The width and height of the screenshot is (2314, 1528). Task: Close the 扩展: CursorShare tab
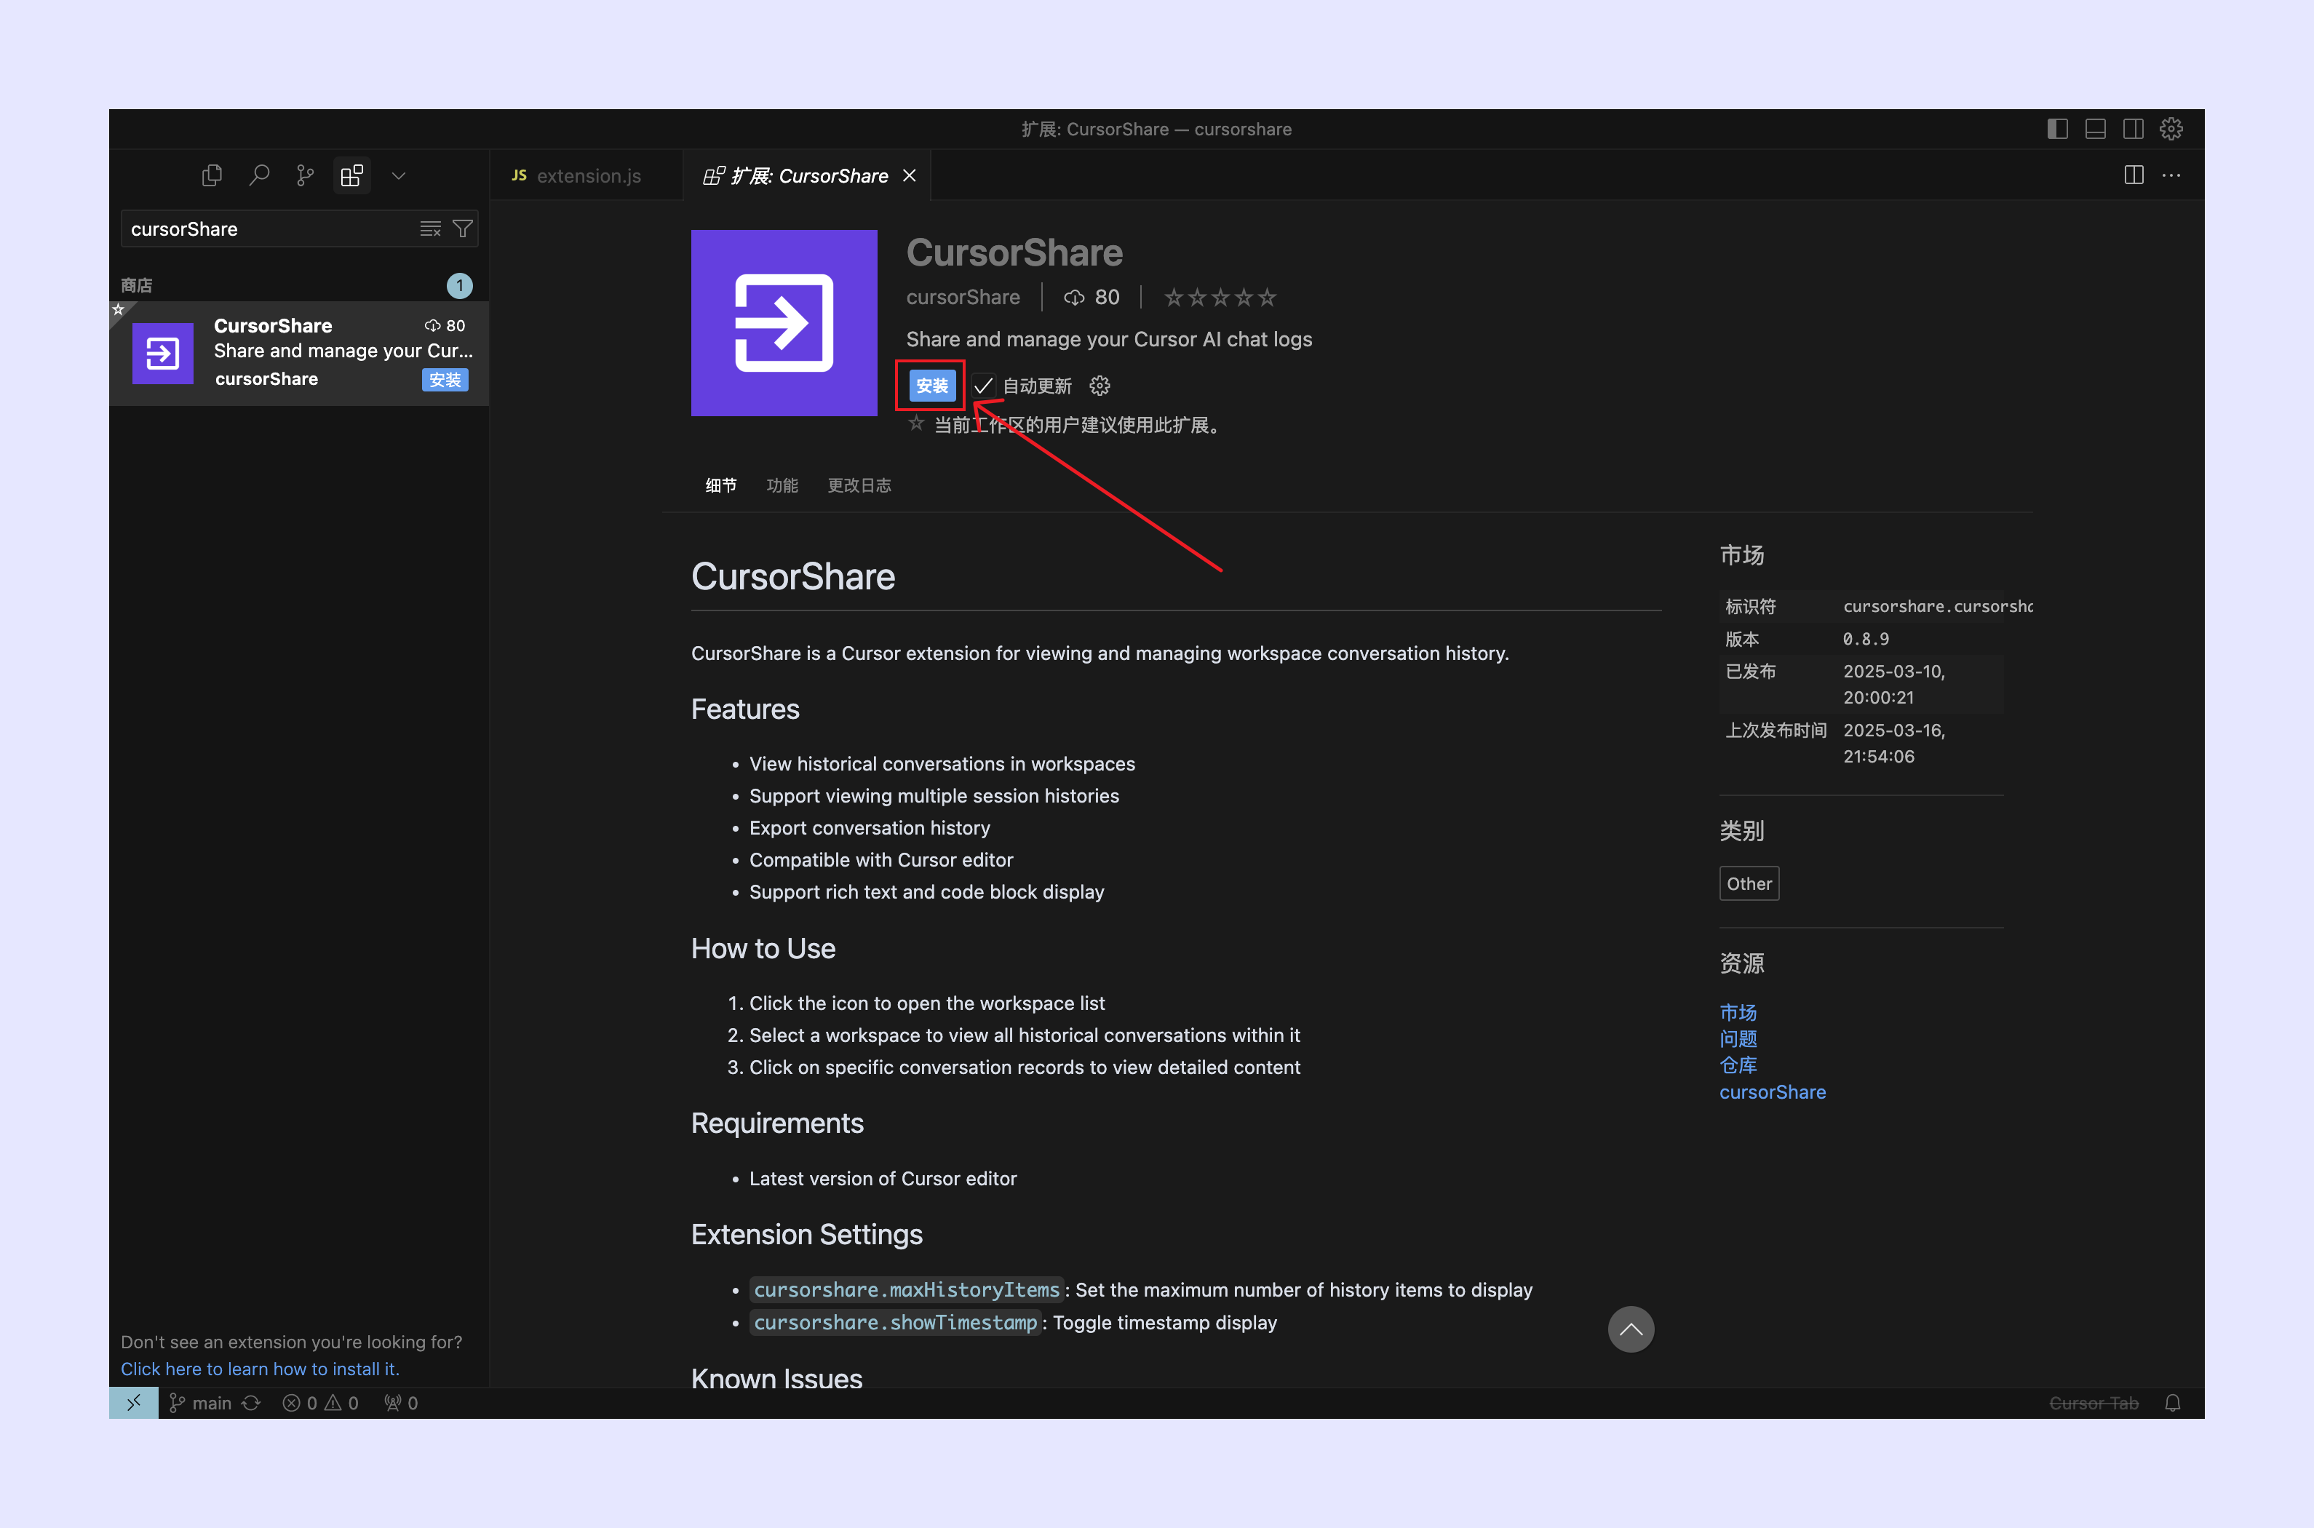909,175
